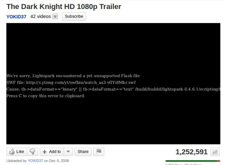Image resolution: width=226 pixels, height=165 pixels.
Task: Click the green likes versus dislikes bar
Action: [x=193, y=161]
